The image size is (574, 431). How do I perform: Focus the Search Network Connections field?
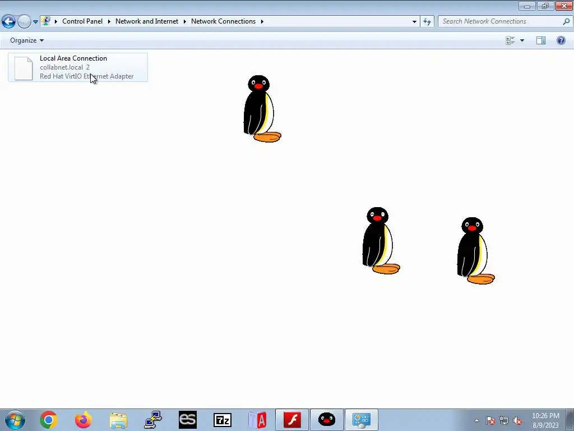click(x=505, y=21)
